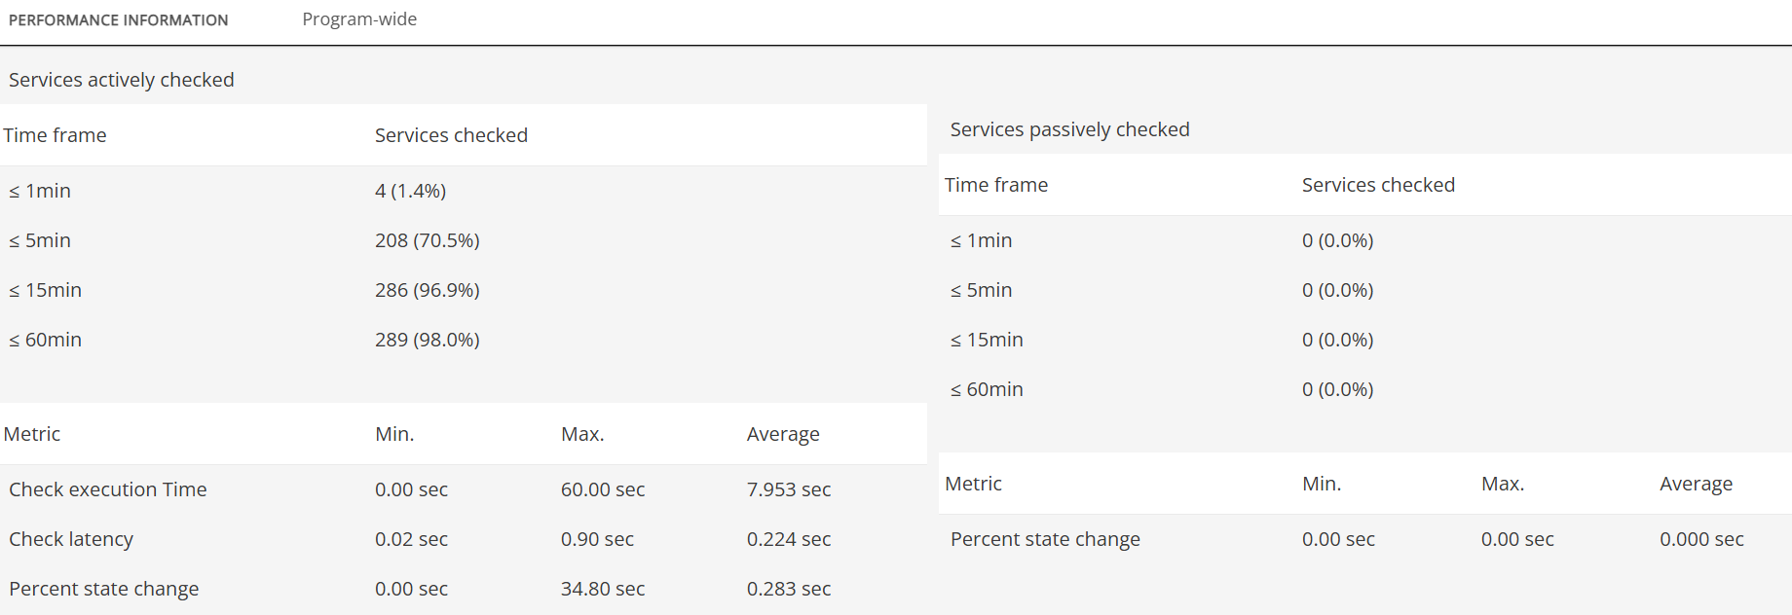Click the Average column header in passive table
1792x615 pixels.
tap(1696, 484)
